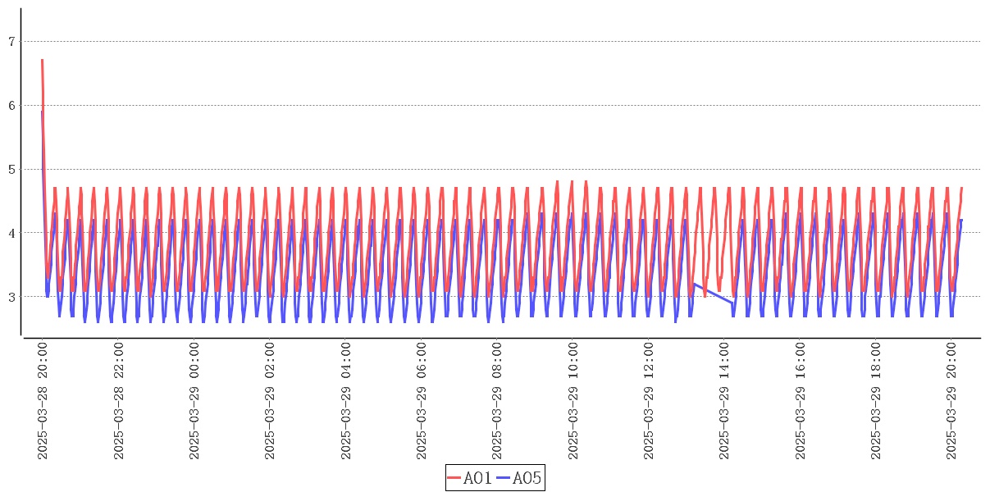This screenshot has height=492, width=990.
Task: Select the final 2025-03-29 20:00 x-axis label
Action: tap(951, 402)
